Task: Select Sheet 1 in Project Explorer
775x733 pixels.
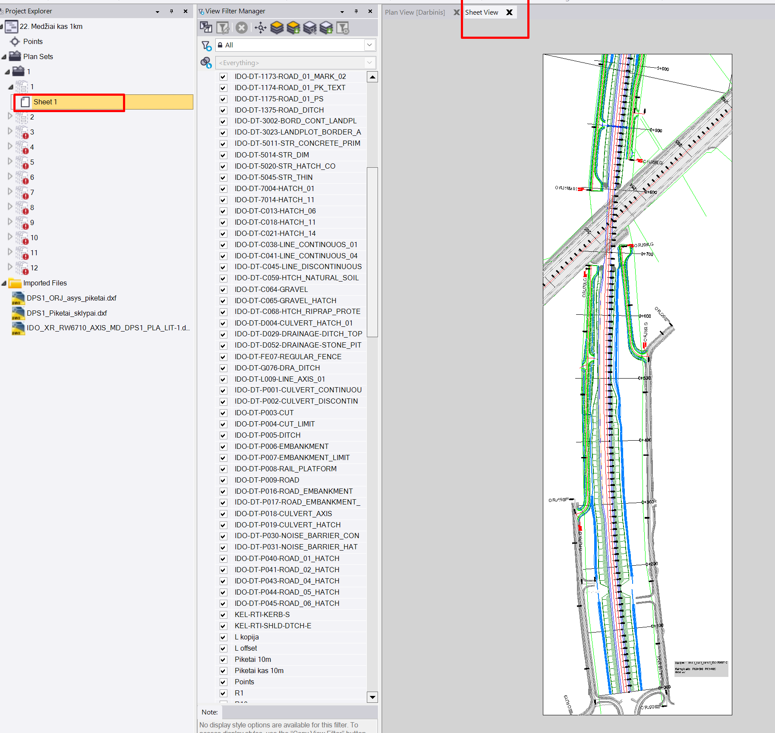Action: [45, 102]
